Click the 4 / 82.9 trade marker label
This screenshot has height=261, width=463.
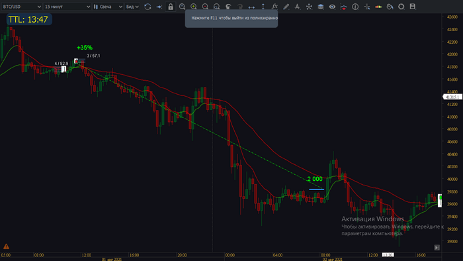coord(61,64)
